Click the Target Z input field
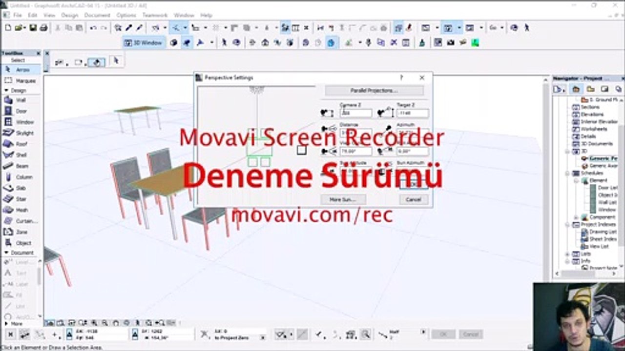 pyautogui.click(x=413, y=113)
